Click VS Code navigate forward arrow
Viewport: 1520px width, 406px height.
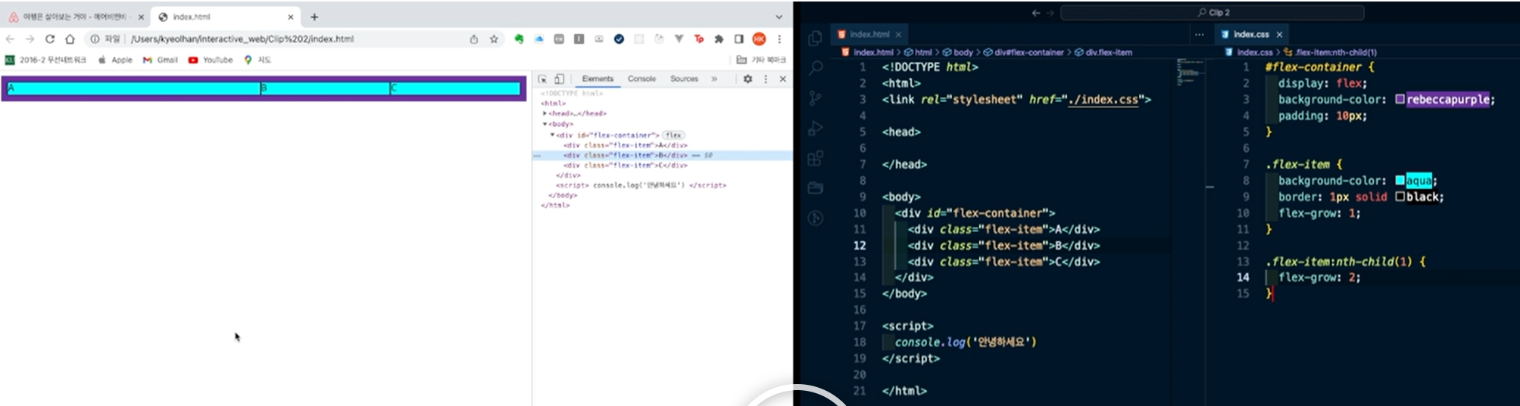(1050, 13)
